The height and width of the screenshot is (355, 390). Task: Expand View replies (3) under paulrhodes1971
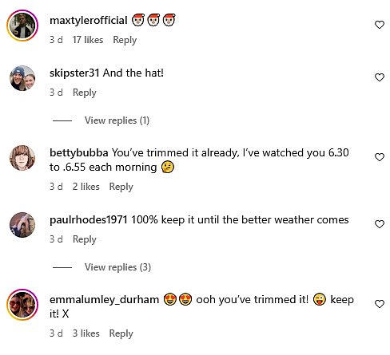click(x=117, y=267)
